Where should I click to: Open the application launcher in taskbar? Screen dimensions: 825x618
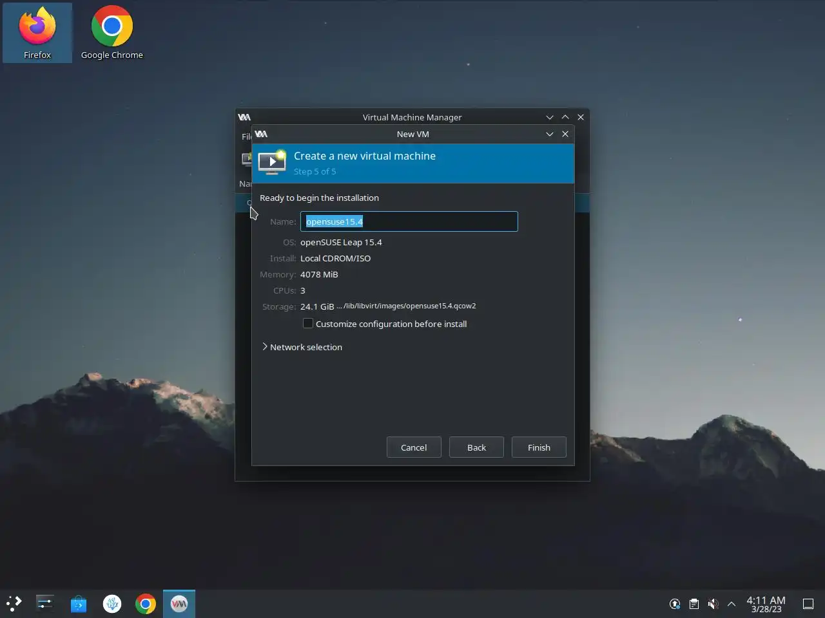pyautogui.click(x=14, y=604)
